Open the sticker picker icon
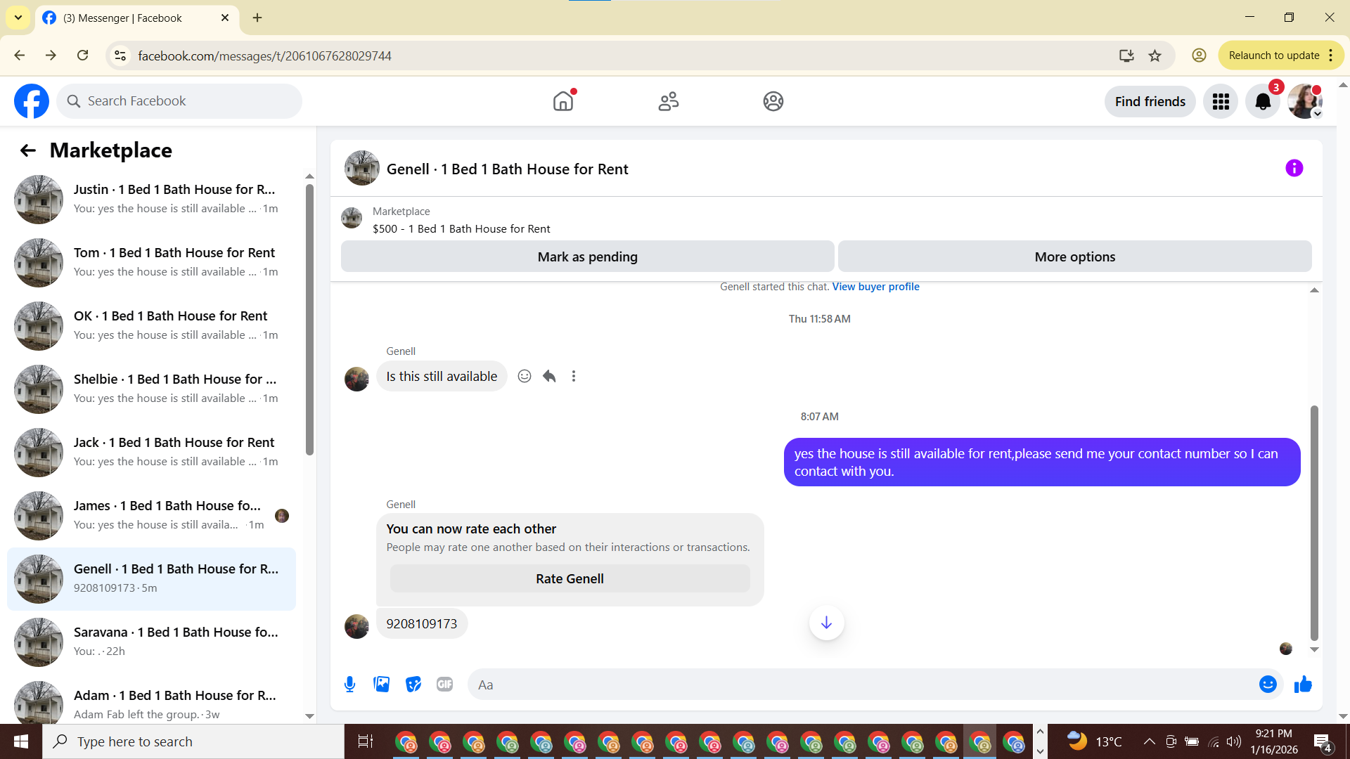This screenshot has width=1350, height=759. [413, 685]
